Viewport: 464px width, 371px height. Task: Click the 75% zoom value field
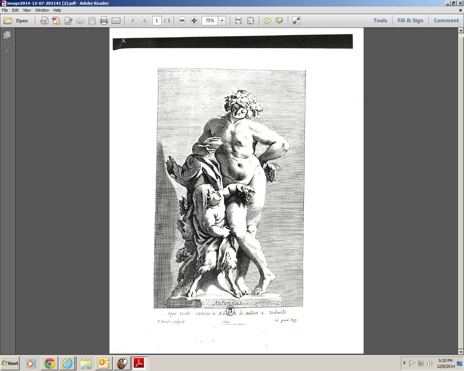pos(210,21)
